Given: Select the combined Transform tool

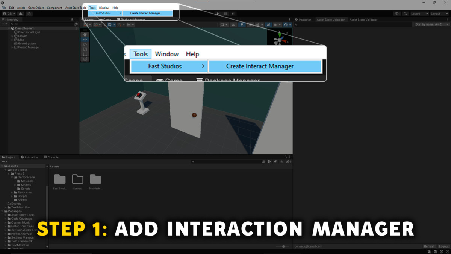Looking at the screenshot, I should [x=85, y=59].
